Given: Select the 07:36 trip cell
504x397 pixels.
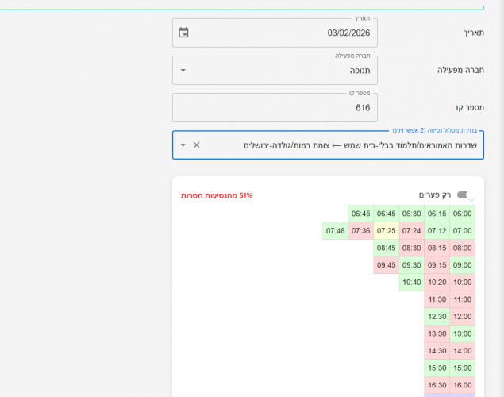Looking at the screenshot, I should (x=361, y=231).
